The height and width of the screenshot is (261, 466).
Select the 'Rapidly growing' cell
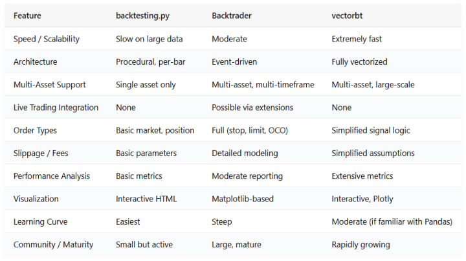pyautogui.click(x=361, y=245)
